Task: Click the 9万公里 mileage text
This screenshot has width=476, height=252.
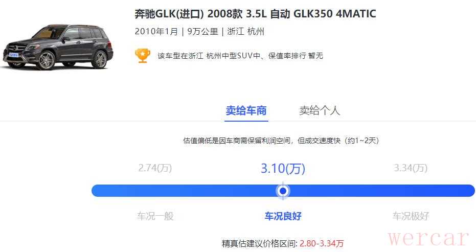Action: pyautogui.click(x=203, y=32)
